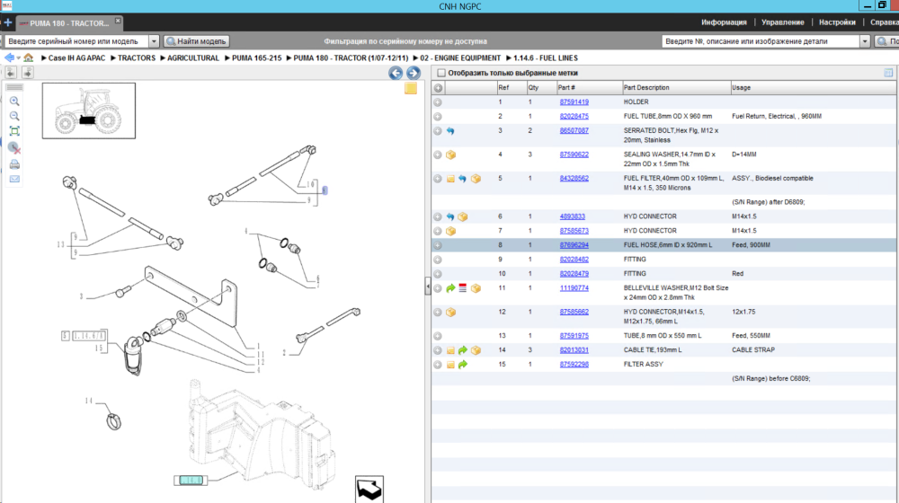The height and width of the screenshot is (503, 899).
Task: Click the Найти модель button
Action: point(196,41)
